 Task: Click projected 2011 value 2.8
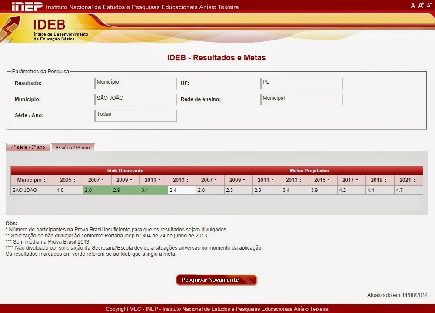coord(266,190)
